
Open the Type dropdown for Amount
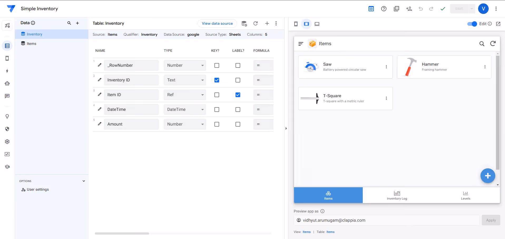185,124
